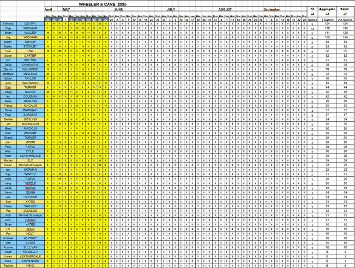Select the HEAD surname cell

click(30, 266)
